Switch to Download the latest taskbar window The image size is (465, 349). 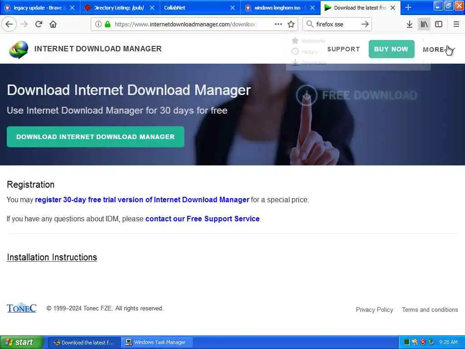tap(84, 343)
